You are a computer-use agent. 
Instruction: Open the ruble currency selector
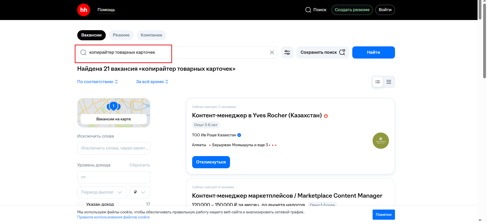coord(140,192)
